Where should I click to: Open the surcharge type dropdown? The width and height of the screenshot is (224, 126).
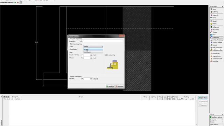point(93,46)
